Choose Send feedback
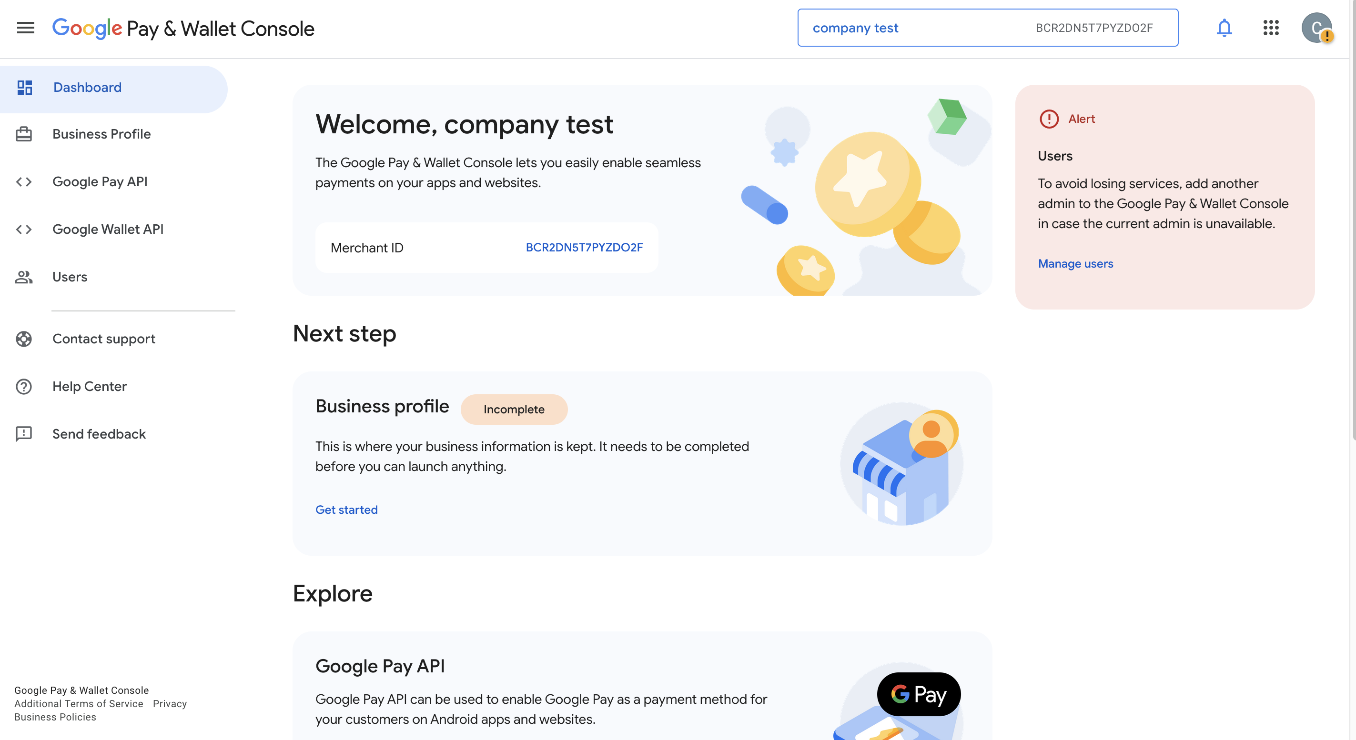 [99, 434]
